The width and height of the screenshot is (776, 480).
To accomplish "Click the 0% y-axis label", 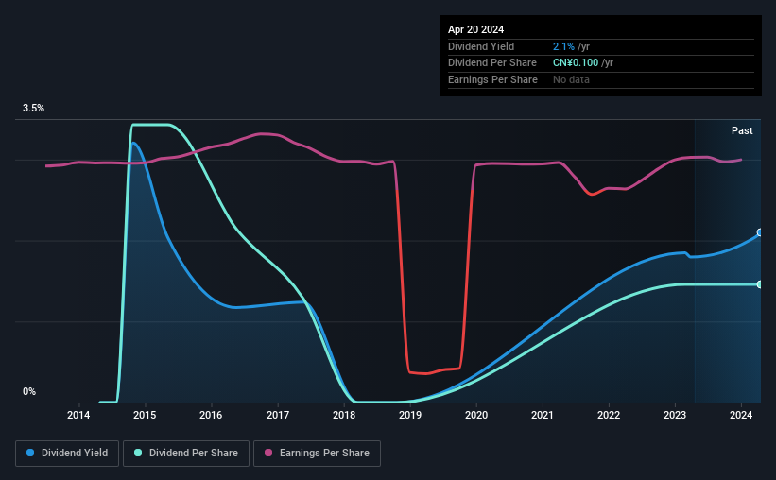I will (x=29, y=391).
